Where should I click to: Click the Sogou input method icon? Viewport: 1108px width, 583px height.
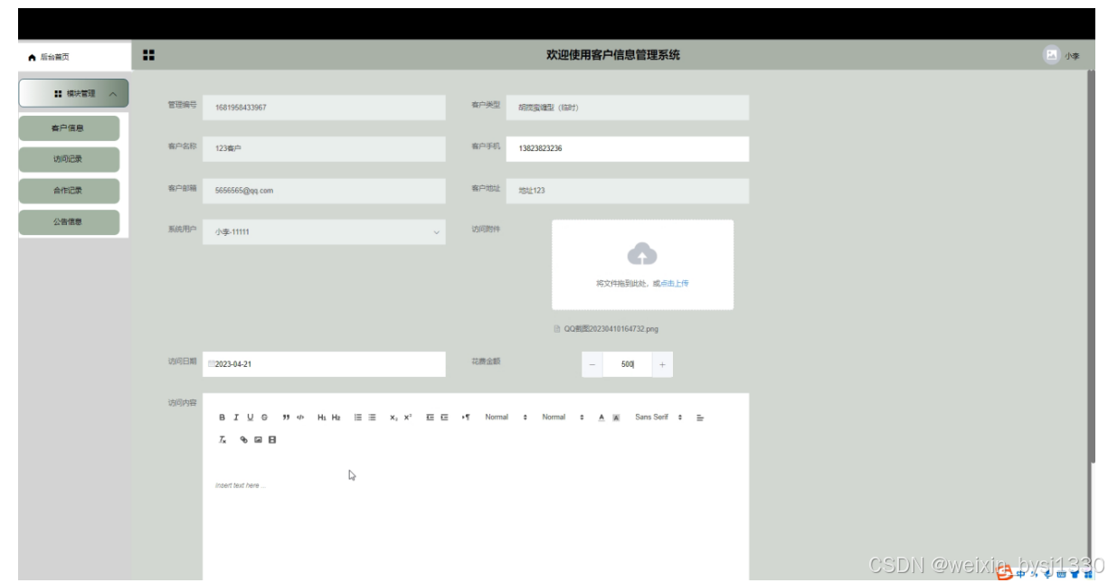pyautogui.click(x=1004, y=572)
